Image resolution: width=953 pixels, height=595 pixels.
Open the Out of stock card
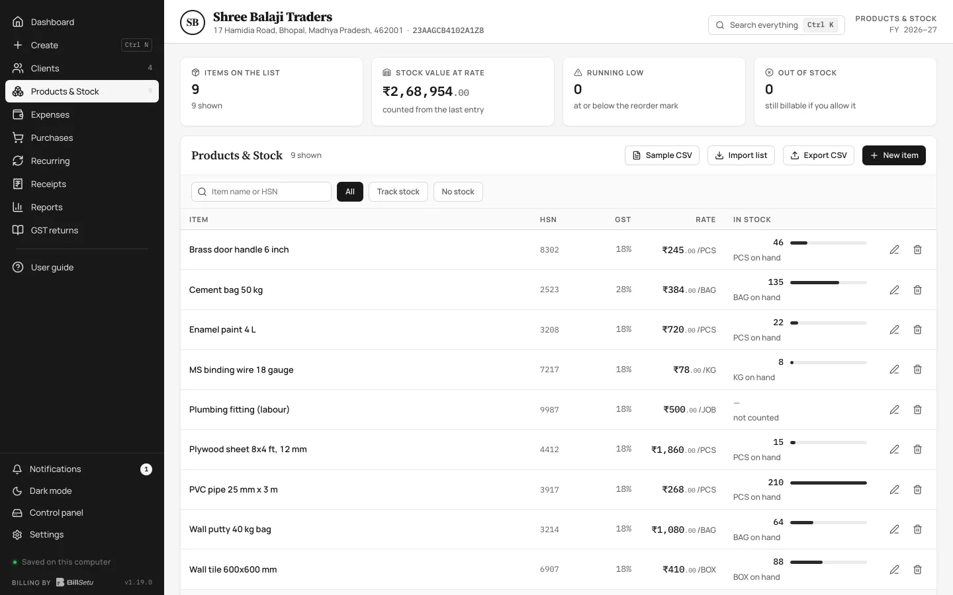[845, 91]
